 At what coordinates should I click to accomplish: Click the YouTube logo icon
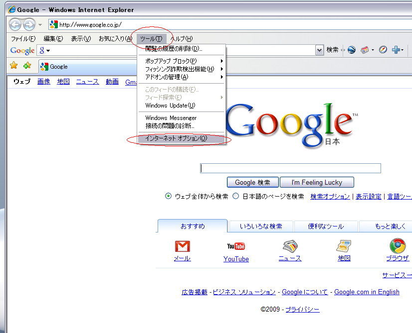click(x=236, y=246)
